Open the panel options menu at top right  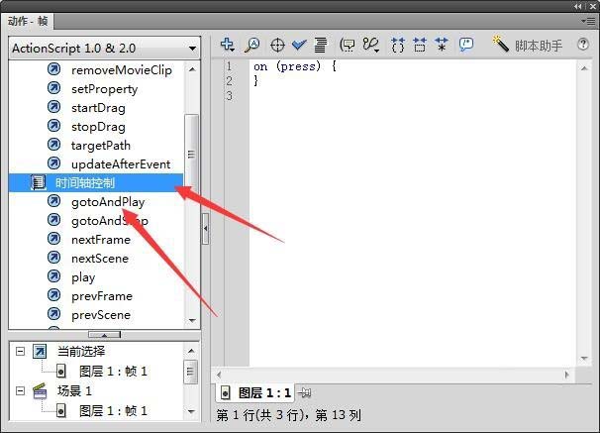click(590, 22)
